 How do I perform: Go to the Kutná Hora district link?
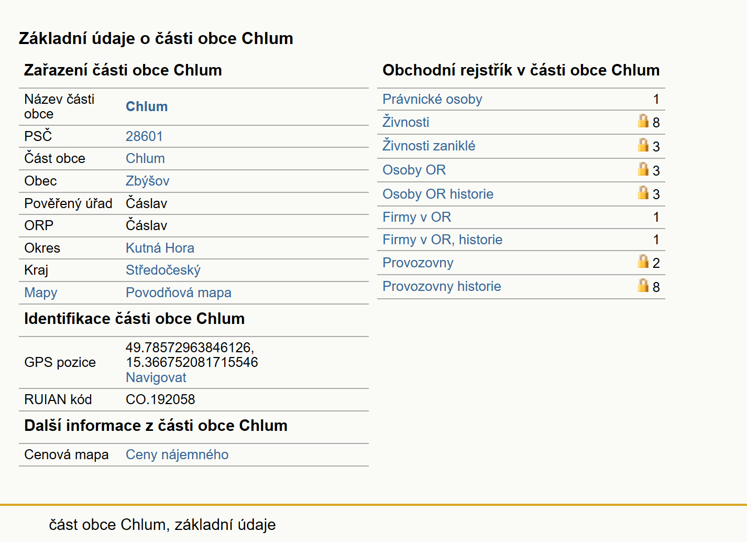160,248
